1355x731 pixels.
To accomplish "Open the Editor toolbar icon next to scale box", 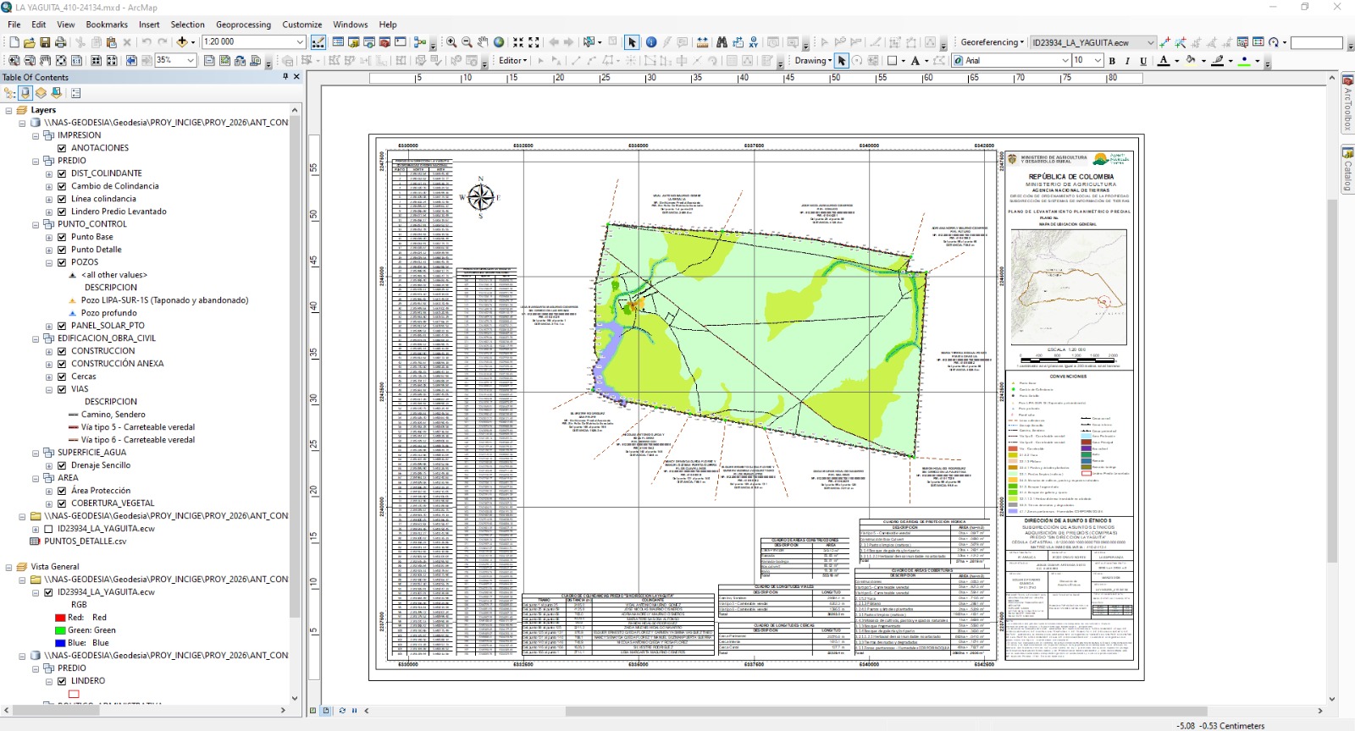I will tap(318, 41).
